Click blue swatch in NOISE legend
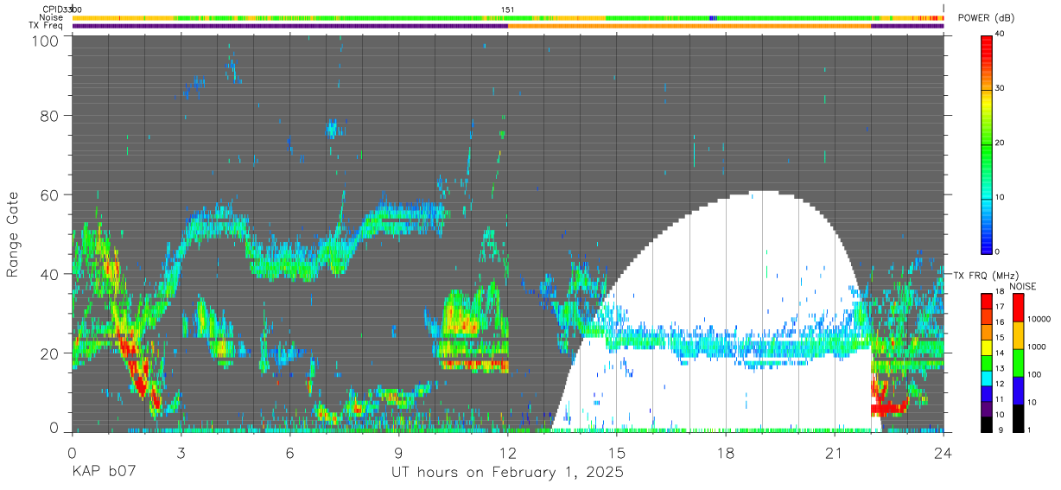Screen dimensions: 1061x490 point(1019,390)
